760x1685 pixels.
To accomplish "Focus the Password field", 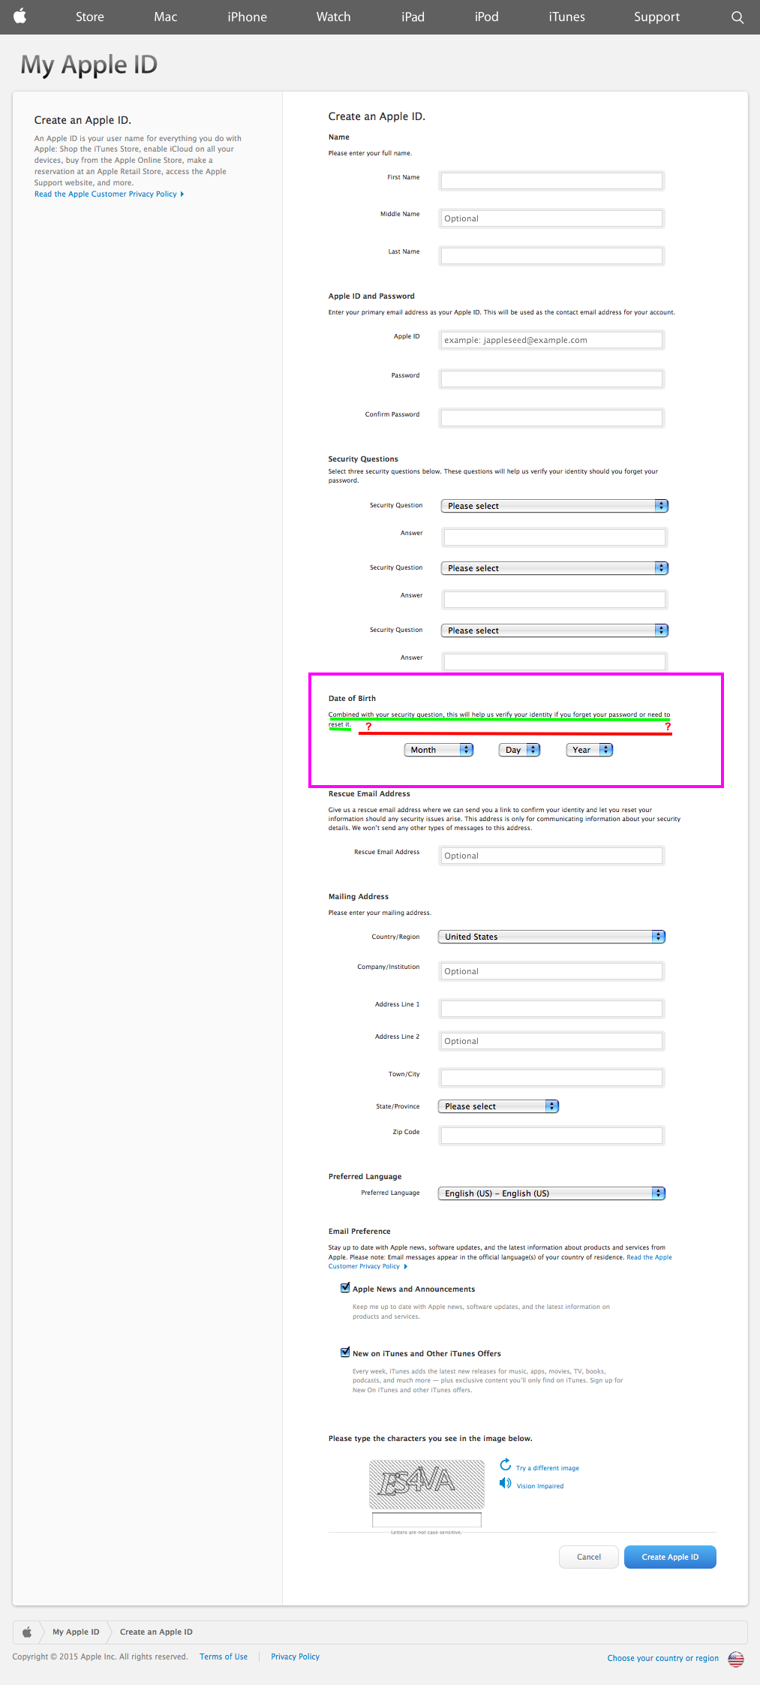I will [551, 379].
